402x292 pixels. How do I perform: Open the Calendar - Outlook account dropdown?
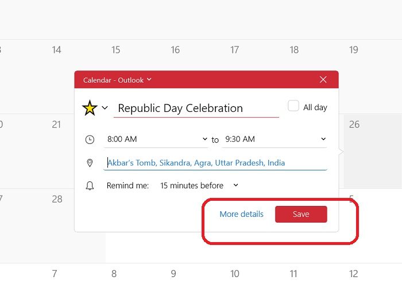117,80
